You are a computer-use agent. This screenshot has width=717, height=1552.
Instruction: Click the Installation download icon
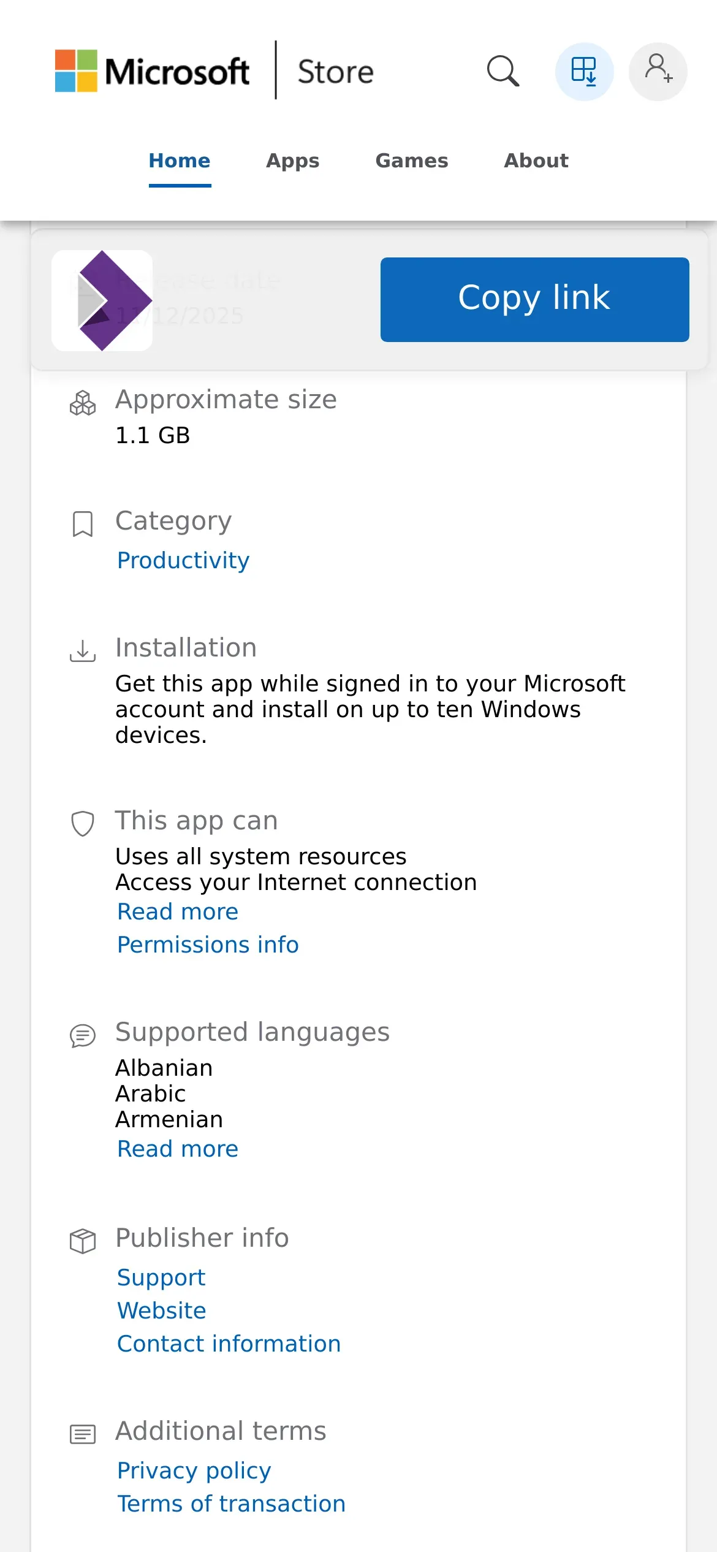[83, 651]
